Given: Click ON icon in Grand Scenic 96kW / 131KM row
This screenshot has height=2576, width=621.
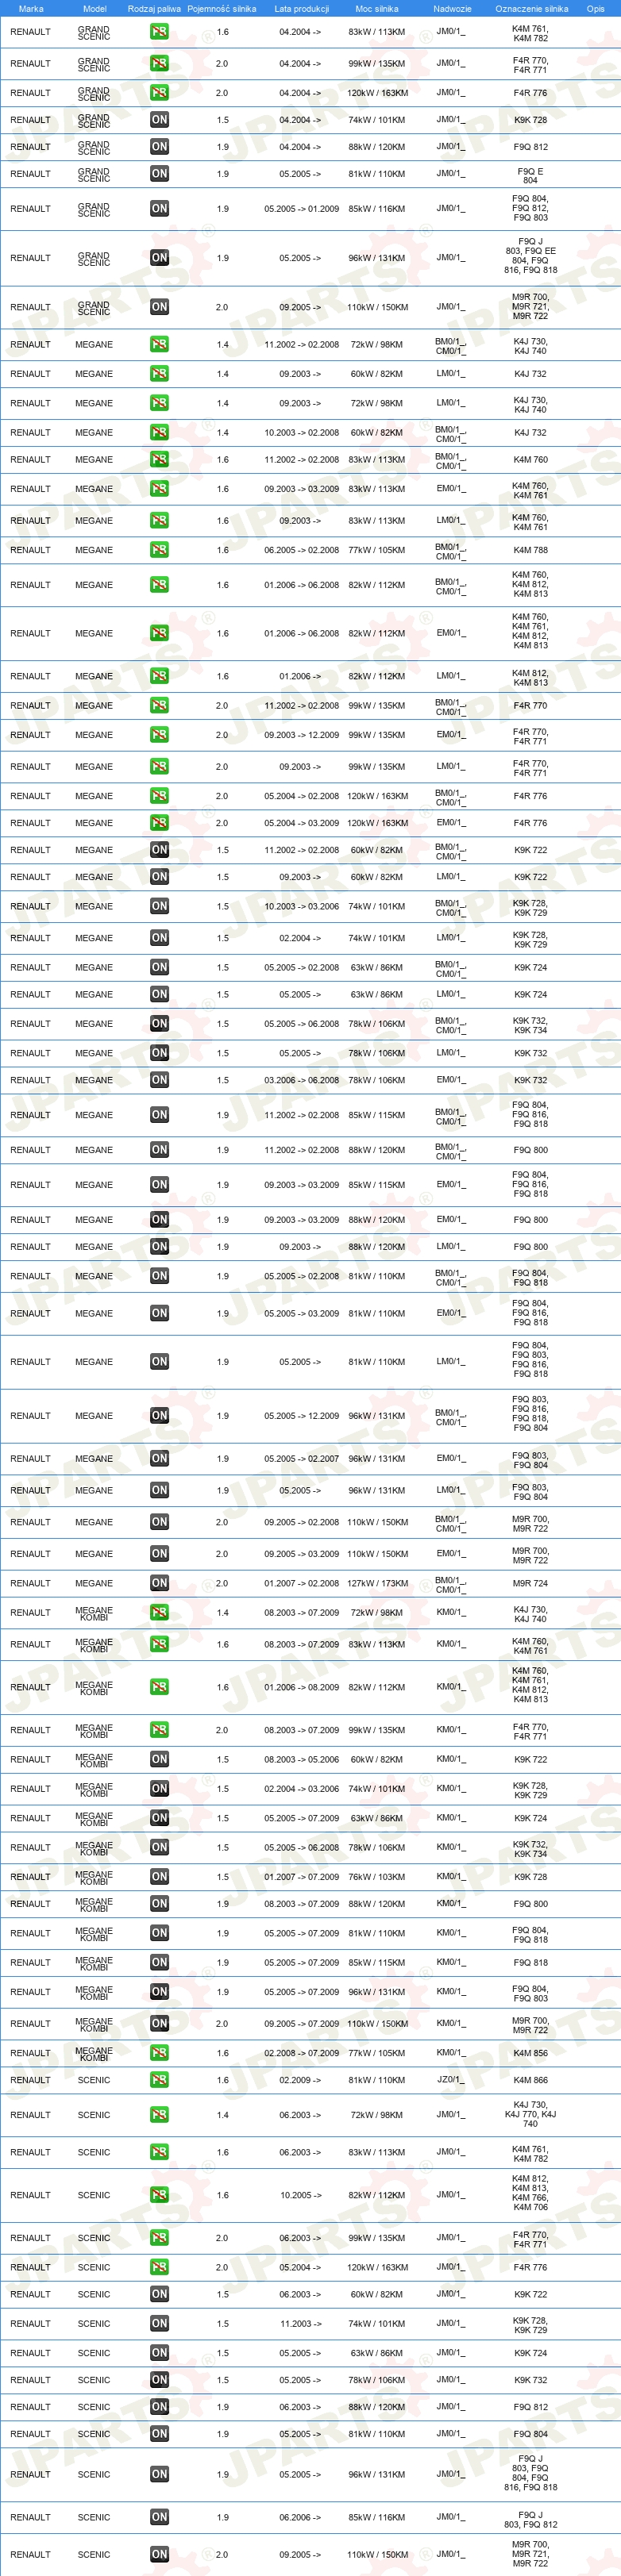Looking at the screenshot, I should pyautogui.click(x=159, y=258).
